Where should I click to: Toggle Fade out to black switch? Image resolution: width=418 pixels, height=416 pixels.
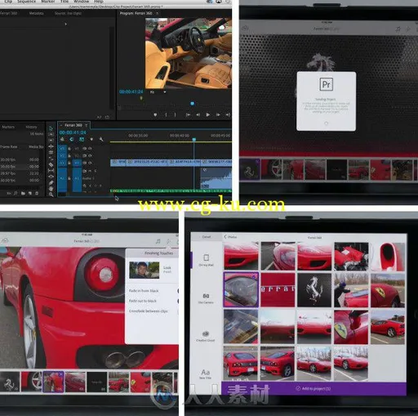(178, 301)
